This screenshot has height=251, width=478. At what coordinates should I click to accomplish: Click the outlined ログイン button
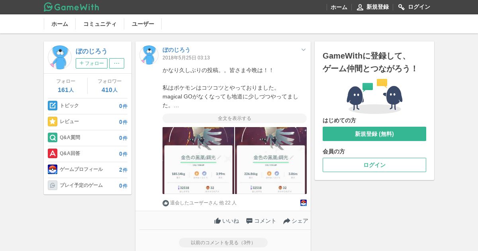coord(374,165)
